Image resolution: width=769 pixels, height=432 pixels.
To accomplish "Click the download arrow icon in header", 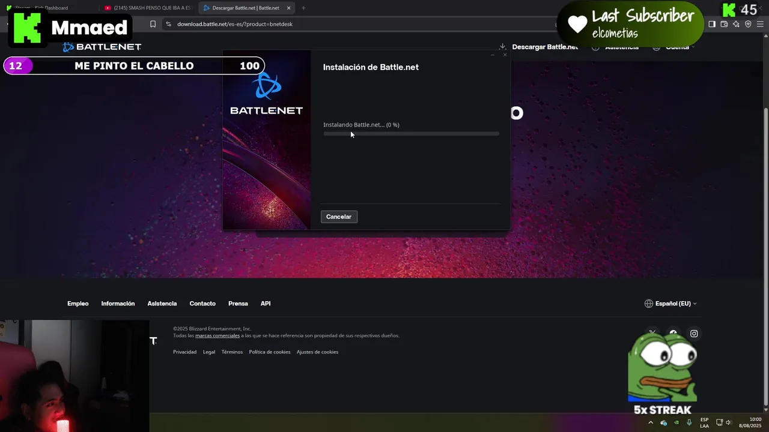I will point(502,47).
